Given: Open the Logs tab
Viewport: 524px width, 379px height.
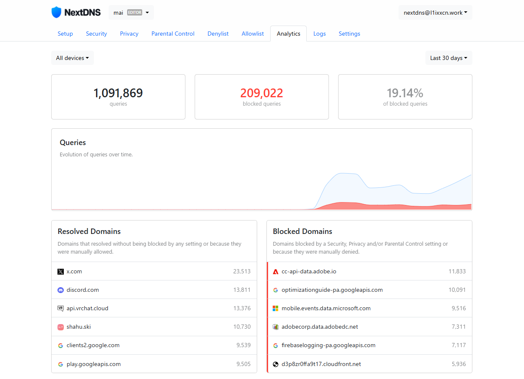Looking at the screenshot, I should (x=320, y=34).
